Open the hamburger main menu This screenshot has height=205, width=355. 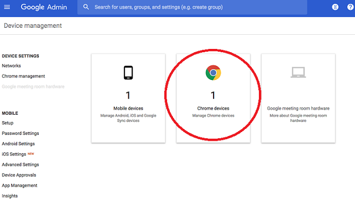7,7
